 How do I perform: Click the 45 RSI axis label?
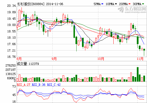point(14,95)
